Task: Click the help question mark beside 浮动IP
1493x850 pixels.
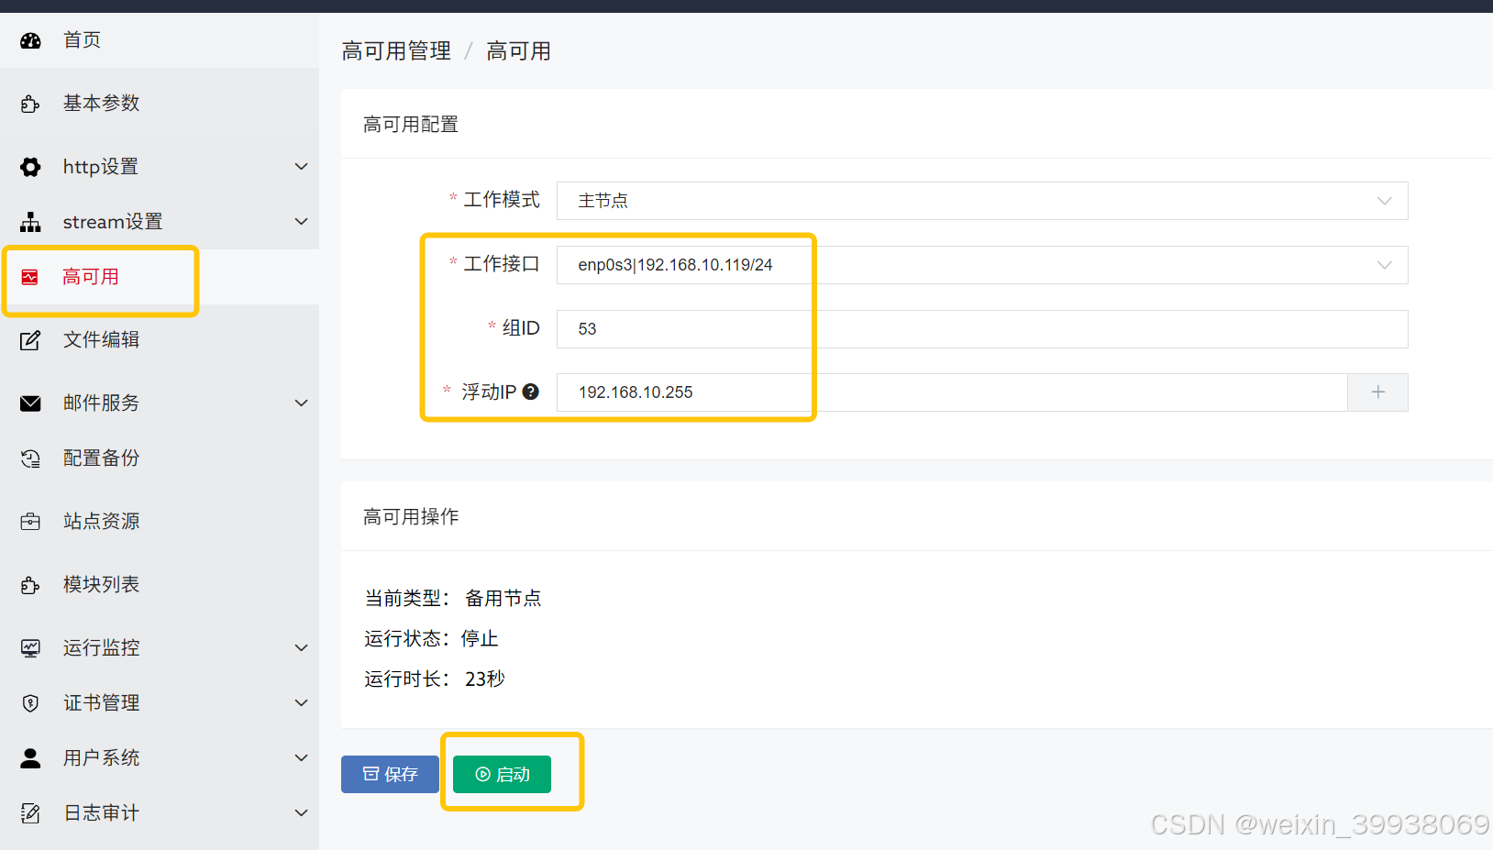Action: (530, 392)
